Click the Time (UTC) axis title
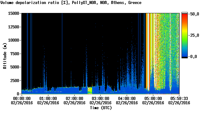 coord(101,108)
